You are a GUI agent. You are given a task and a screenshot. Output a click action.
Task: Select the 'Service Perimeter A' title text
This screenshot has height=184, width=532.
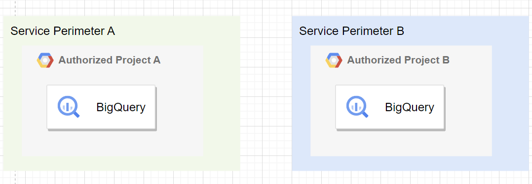pyautogui.click(x=63, y=31)
